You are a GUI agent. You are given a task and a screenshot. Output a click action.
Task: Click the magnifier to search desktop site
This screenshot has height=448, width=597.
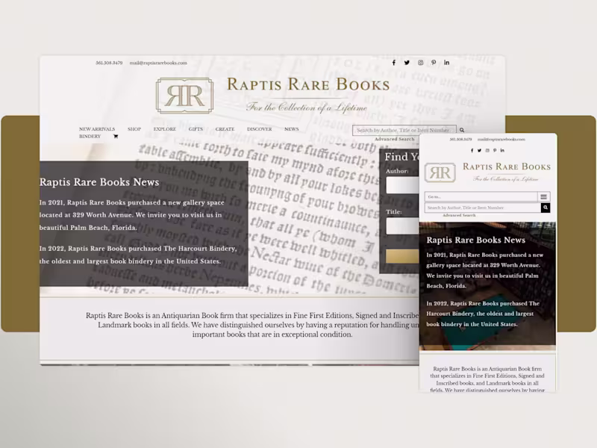pos(462,129)
